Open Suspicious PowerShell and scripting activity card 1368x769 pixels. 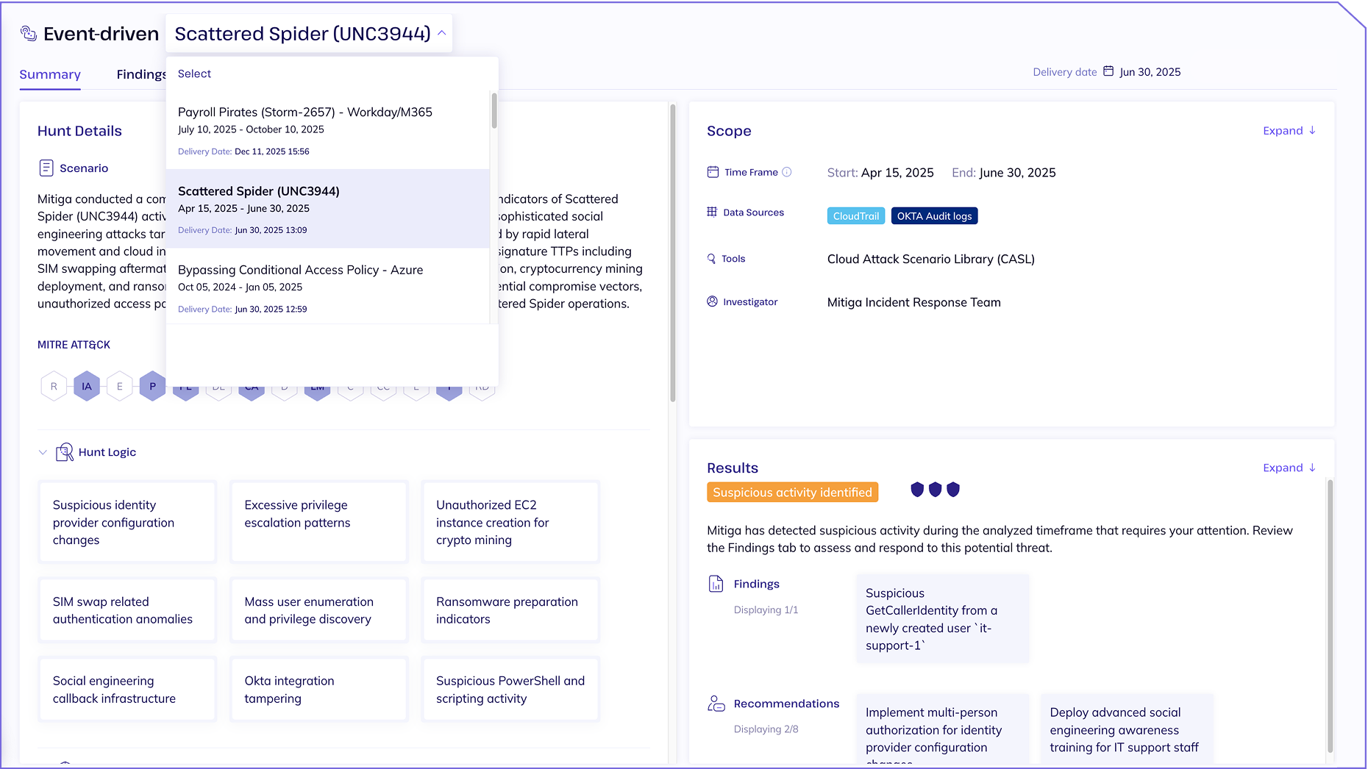pos(510,690)
